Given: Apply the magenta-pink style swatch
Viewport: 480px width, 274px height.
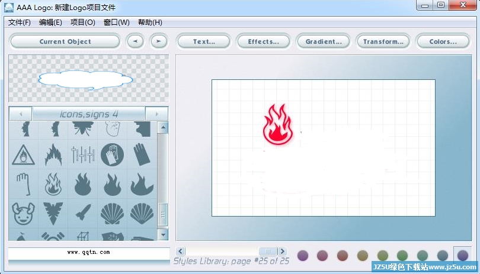Looking at the screenshot, I should (322, 255).
